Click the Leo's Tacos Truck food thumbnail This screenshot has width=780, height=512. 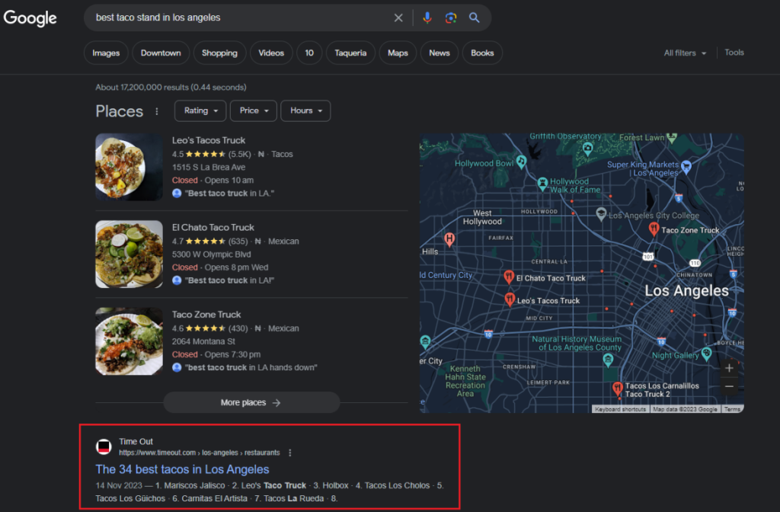coord(129,167)
